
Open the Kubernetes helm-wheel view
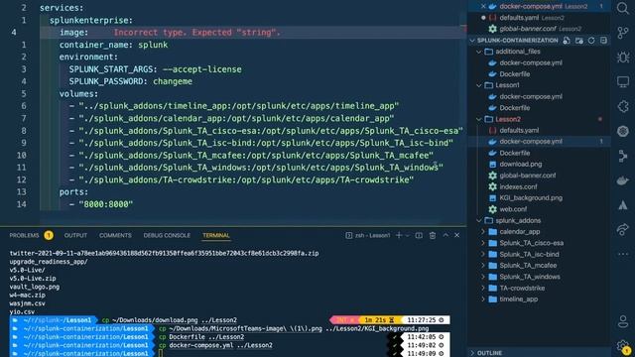tap(623, 131)
